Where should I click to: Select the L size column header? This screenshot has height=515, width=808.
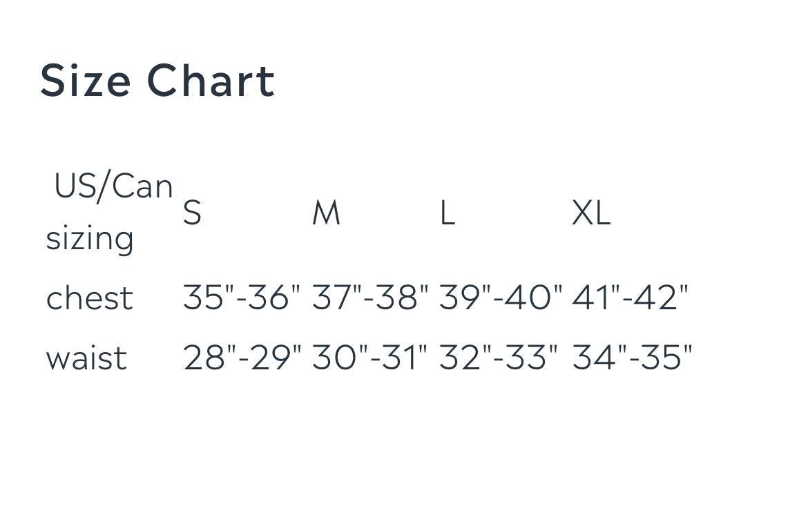coord(447,213)
